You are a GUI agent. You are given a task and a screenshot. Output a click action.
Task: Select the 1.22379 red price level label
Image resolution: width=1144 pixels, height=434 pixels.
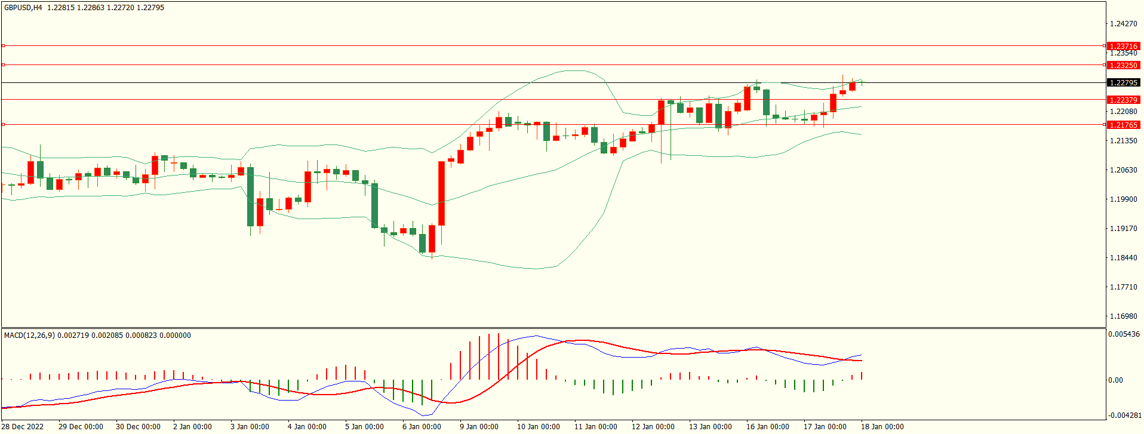[1123, 100]
